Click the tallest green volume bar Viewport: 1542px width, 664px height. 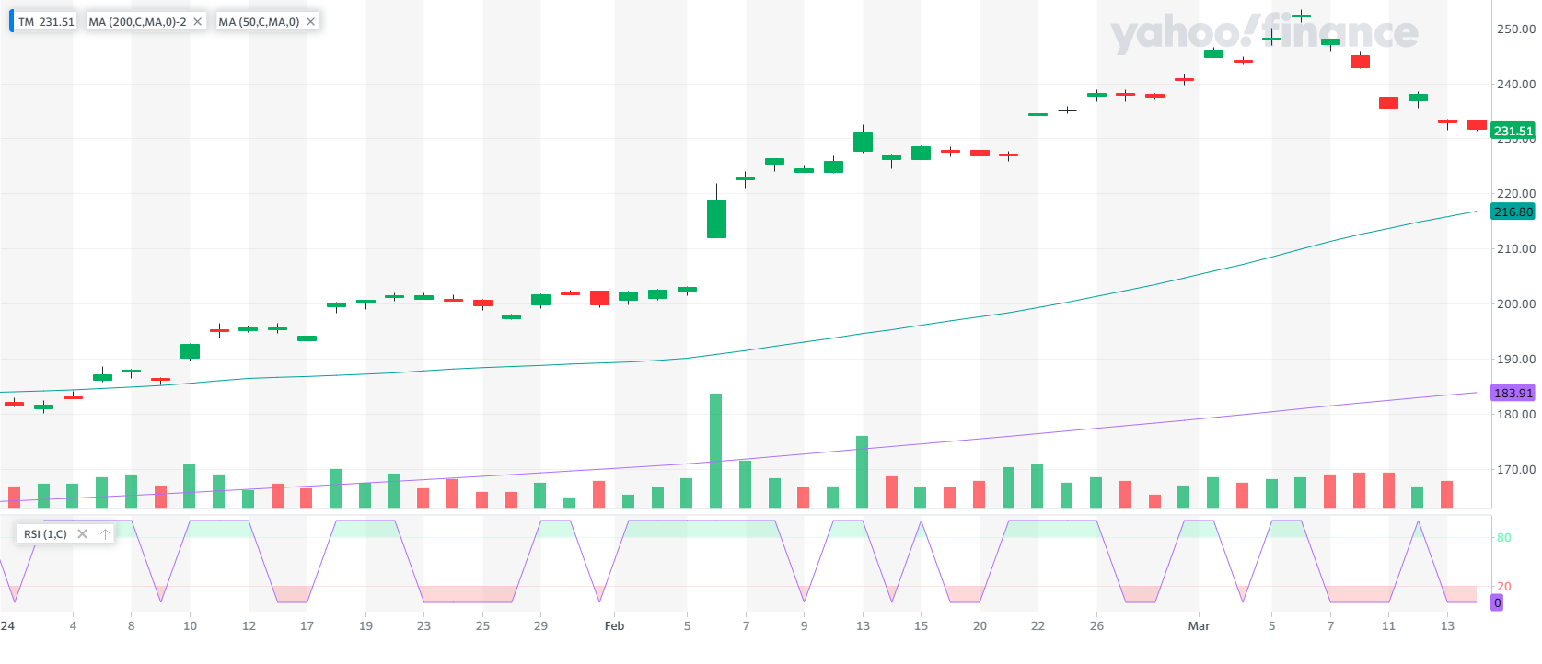click(715, 450)
